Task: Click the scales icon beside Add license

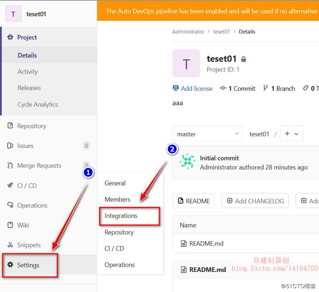Action: coord(176,88)
